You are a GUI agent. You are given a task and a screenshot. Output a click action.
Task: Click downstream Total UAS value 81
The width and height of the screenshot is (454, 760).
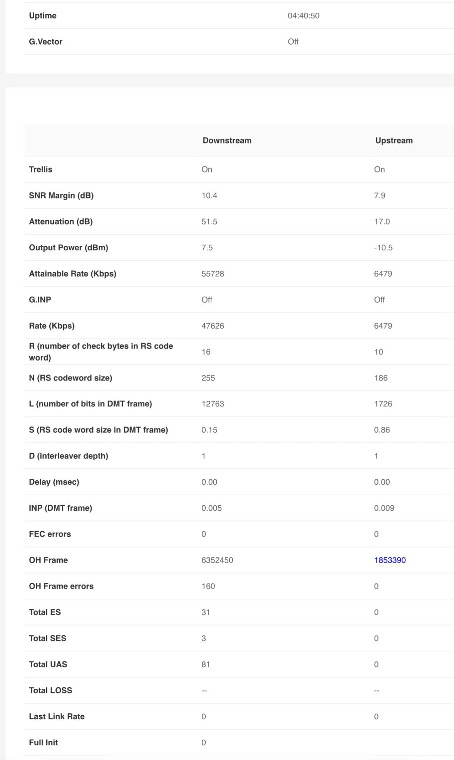click(206, 664)
